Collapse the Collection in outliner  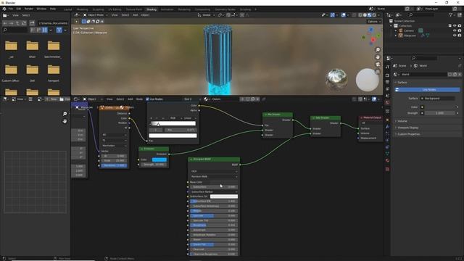pos(391,26)
